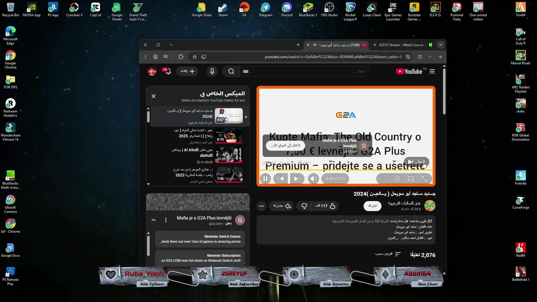
Task: Open YouTube notifications bell
Action: [167, 71]
